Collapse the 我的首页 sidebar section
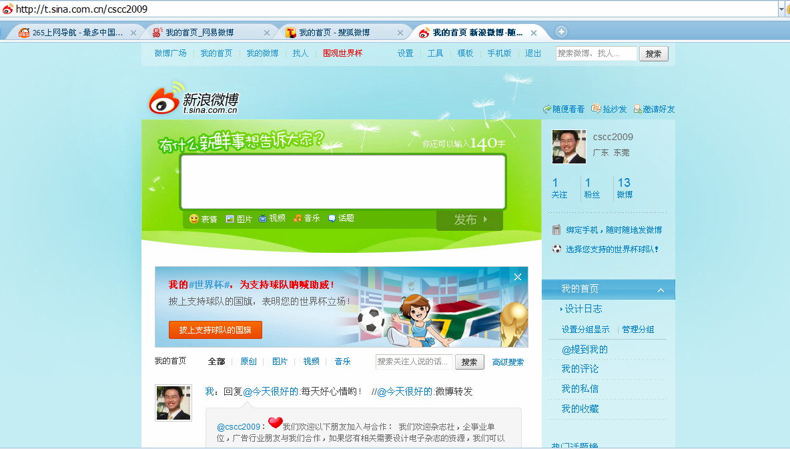The height and width of the screenshot is (449, 790). (x=661, y=290)
